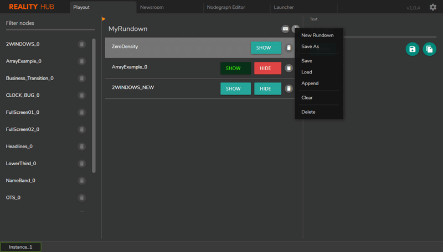Click SHOW for ZeroDensity

click(266, 48)
